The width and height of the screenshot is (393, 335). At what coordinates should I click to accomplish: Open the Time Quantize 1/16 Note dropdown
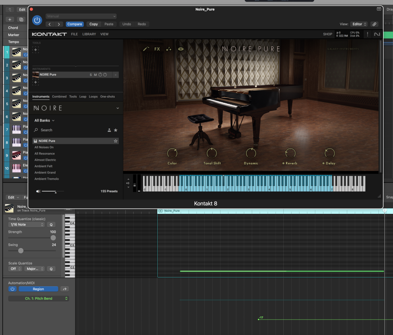point(26,225)
